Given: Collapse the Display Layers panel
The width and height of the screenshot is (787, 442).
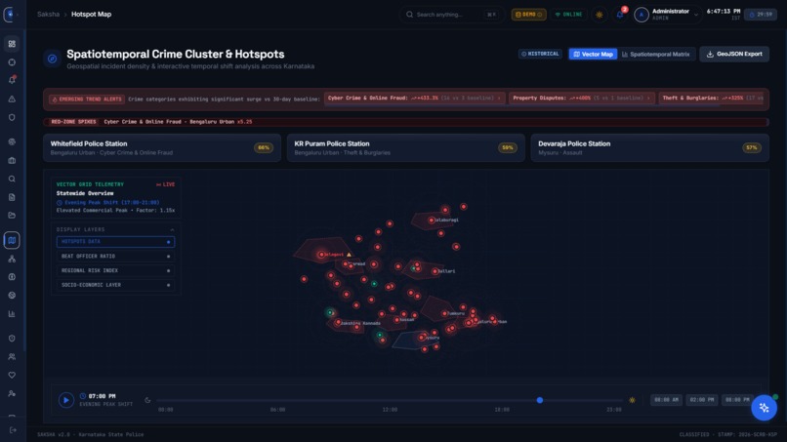Looking at the screenshot, I should click(x=172, y=229).
